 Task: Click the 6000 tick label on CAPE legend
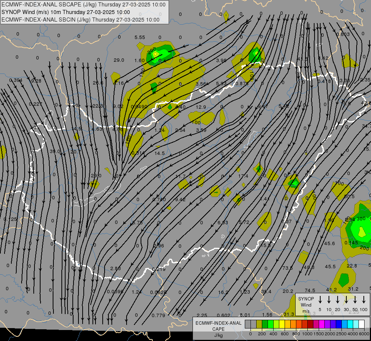point(364,334)
